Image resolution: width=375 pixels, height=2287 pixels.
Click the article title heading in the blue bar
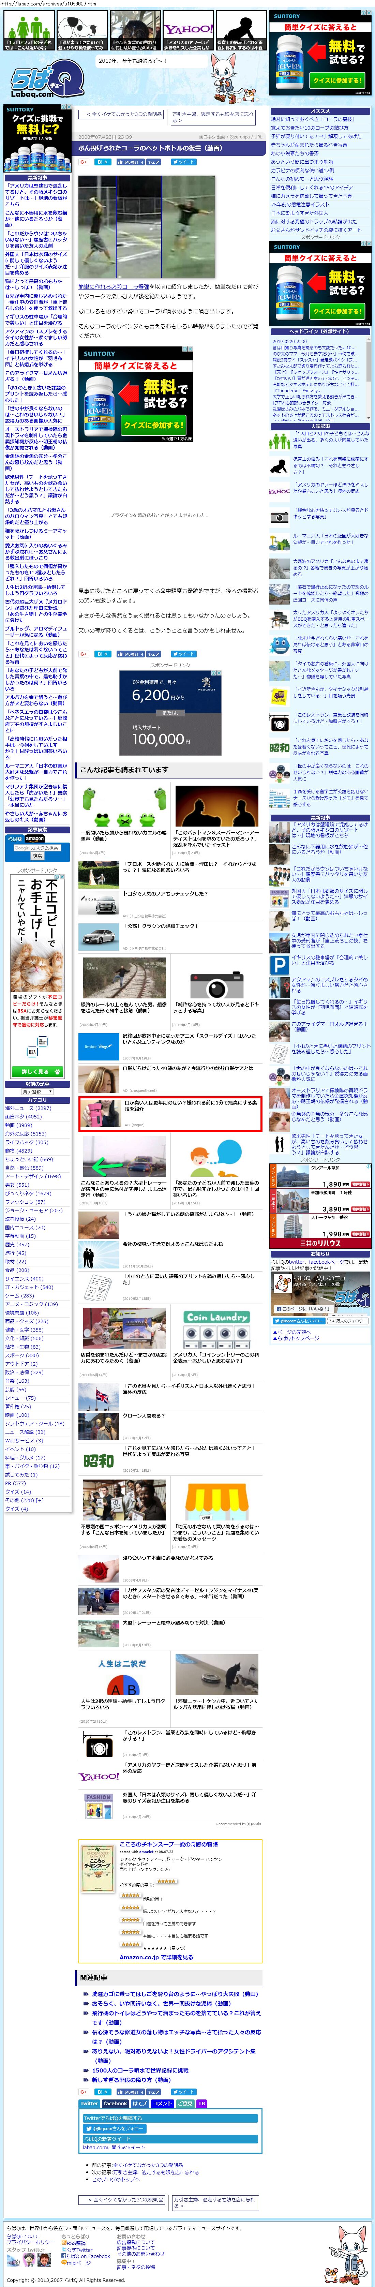[151, 148]
